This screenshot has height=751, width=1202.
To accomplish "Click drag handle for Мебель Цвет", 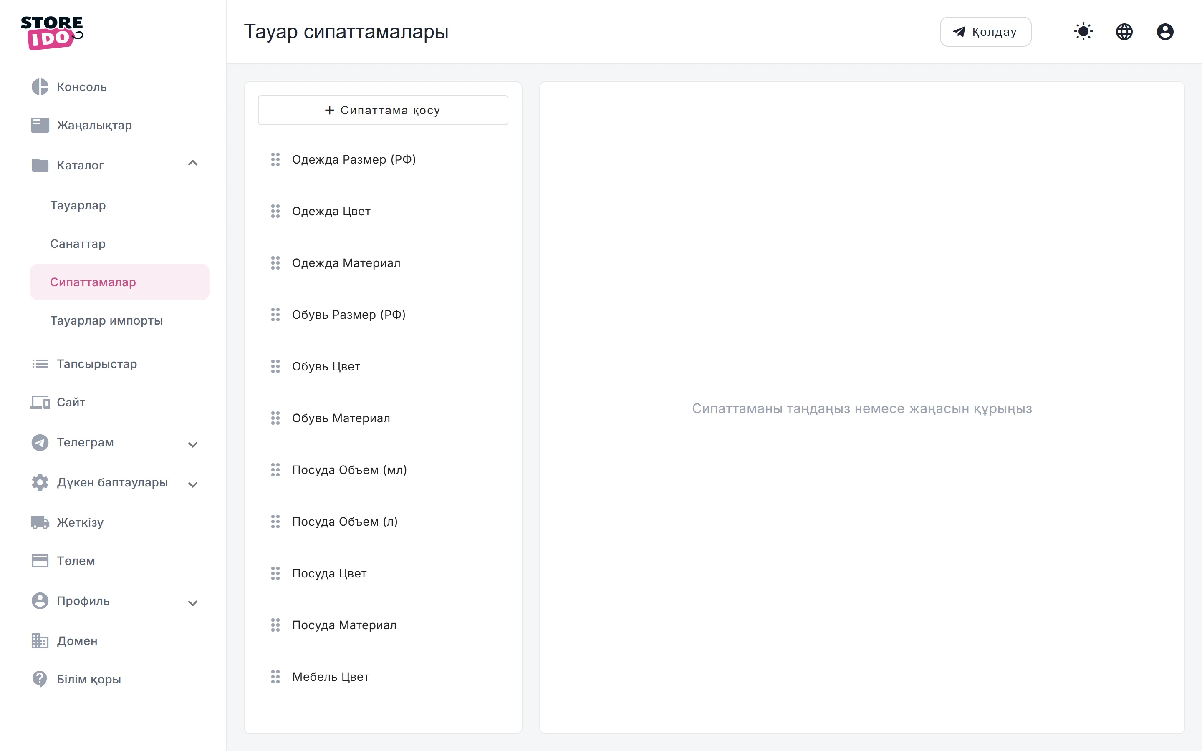I will click(275, 677).
